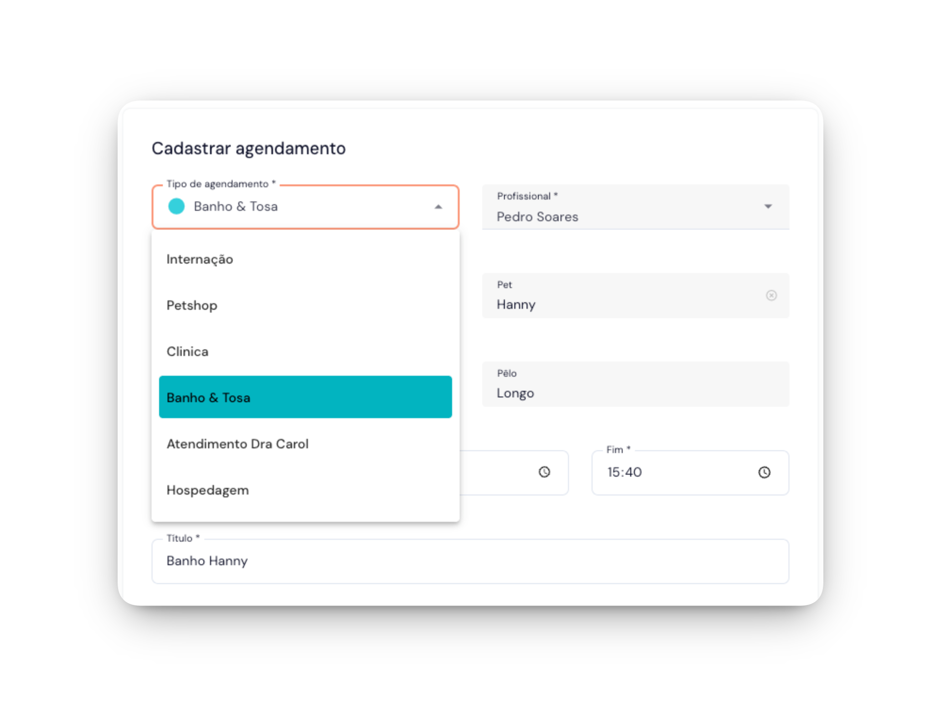Click the Cadastrar agendamento heading
The image size is (941, 706).
[x=248, y=148]
